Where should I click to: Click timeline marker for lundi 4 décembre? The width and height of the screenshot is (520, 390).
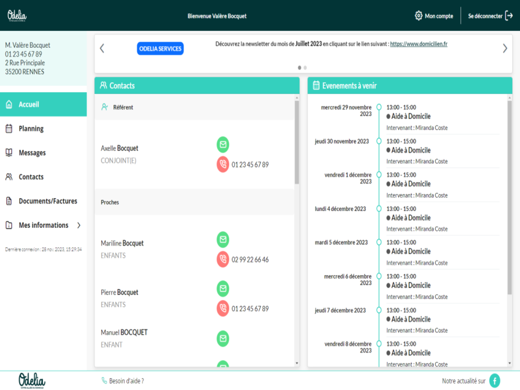click(379, 209)
